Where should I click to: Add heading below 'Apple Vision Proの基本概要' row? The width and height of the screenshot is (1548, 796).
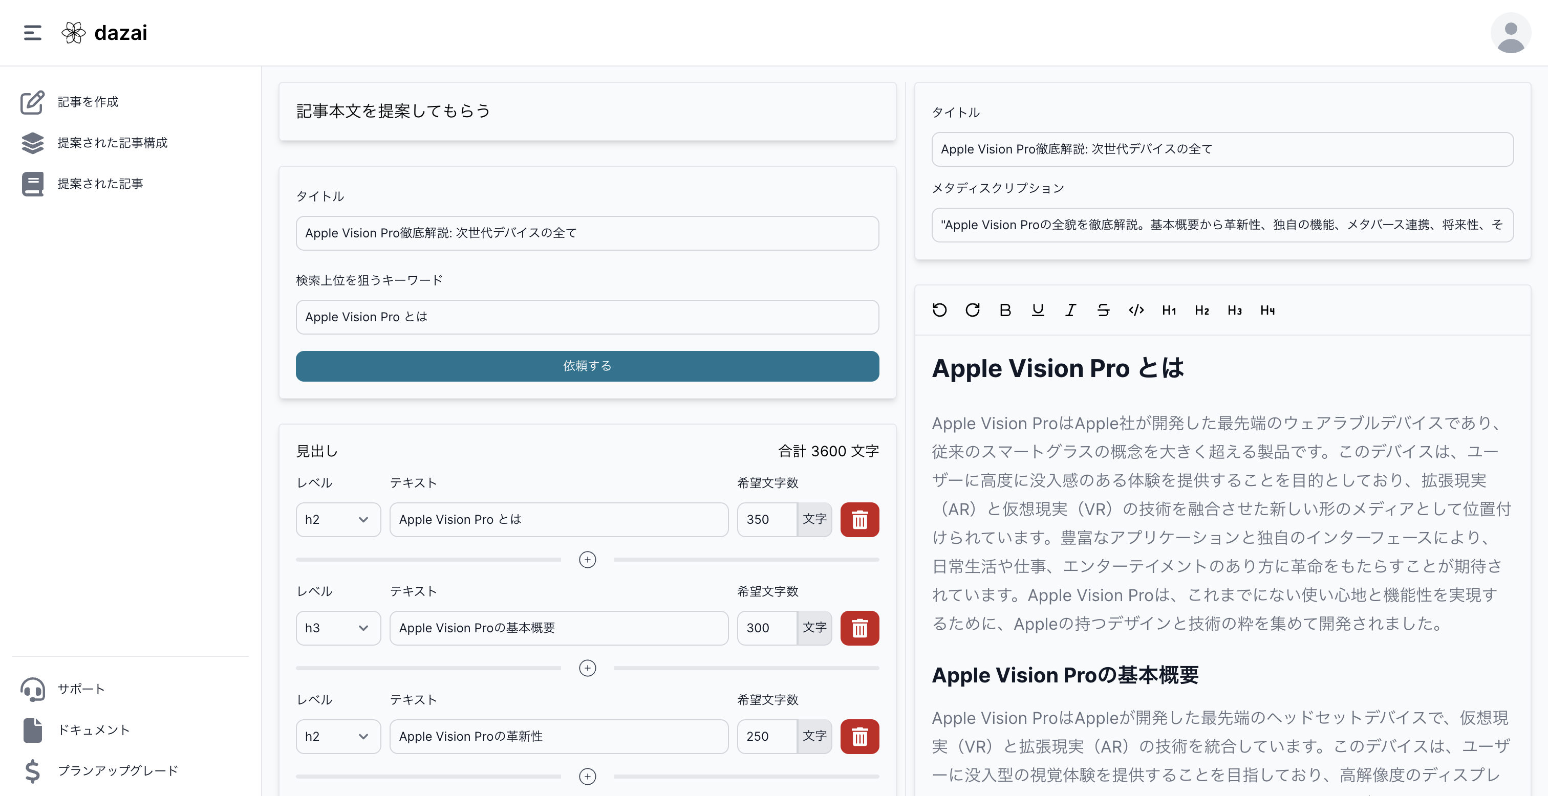pyautogui.click(x=587, y=668)
